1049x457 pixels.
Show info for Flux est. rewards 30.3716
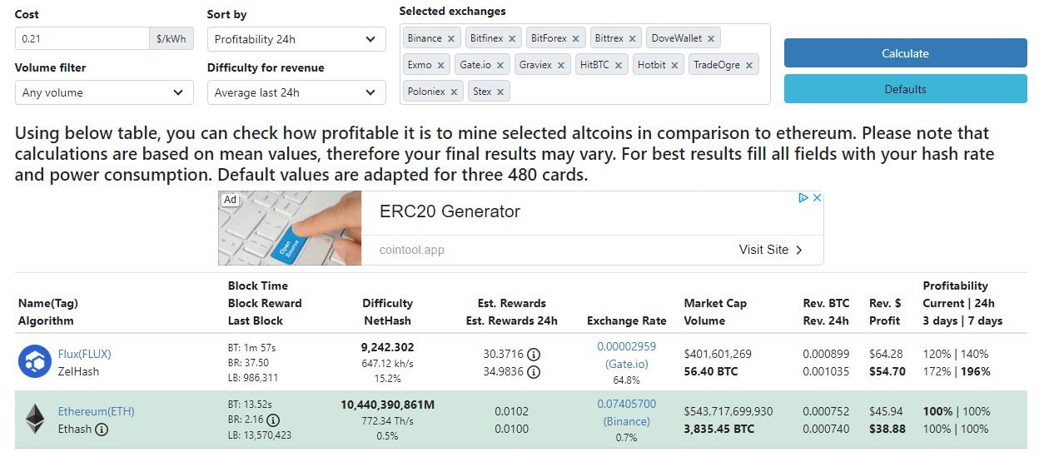pos(533,355)
